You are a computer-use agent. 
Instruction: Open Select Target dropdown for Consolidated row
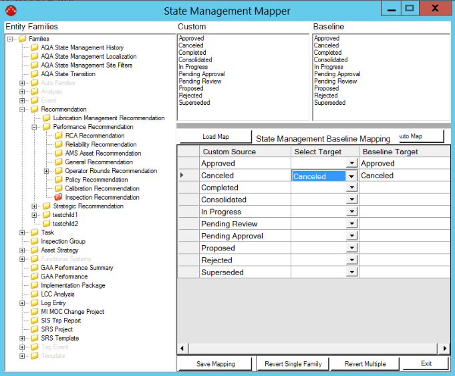(x=351, y=199)
